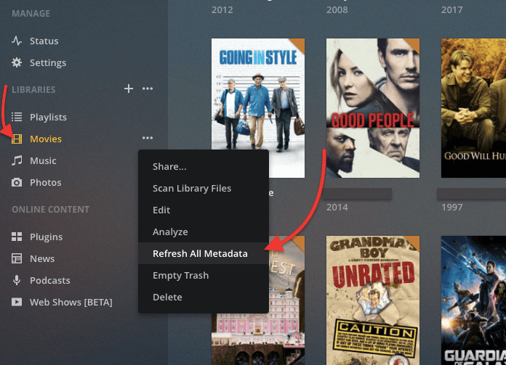Click the Playlists list icon

click(x=17, y=117)
